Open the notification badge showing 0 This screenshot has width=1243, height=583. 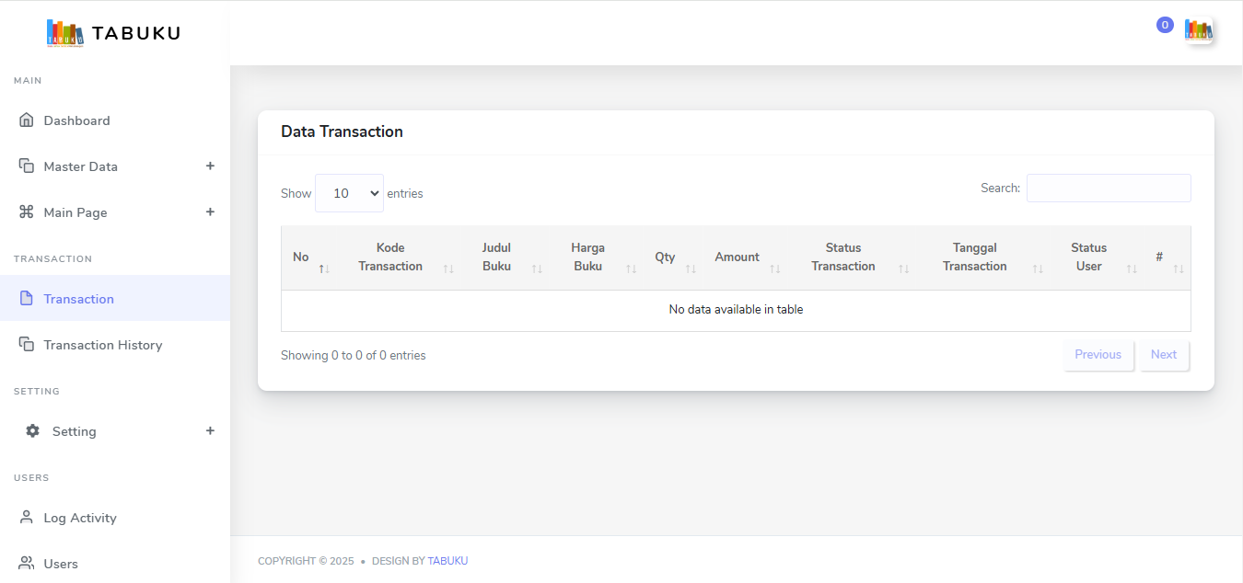[1165, 26]
